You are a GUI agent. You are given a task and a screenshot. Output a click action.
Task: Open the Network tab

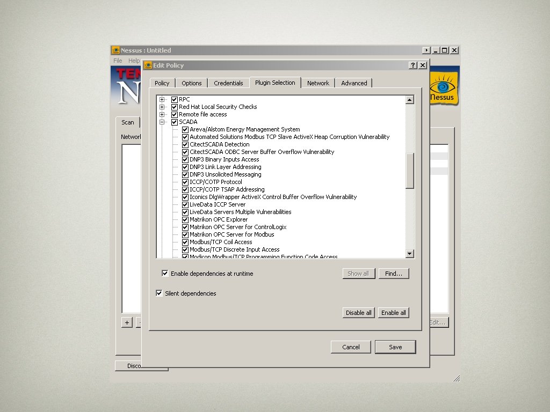tap(318, 83)
